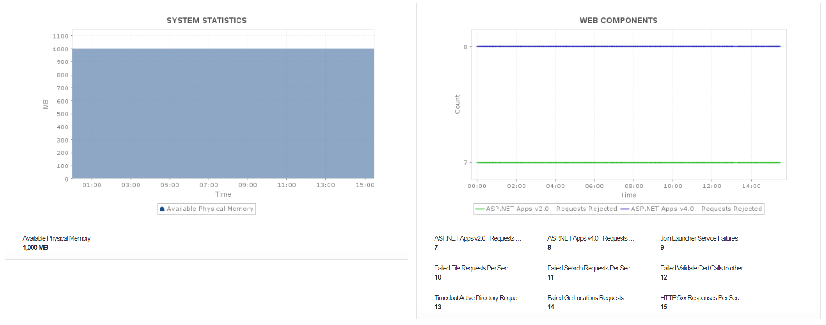Open Failed Search Requests Per Sec metric
The image size is (826, 325).
589,268
